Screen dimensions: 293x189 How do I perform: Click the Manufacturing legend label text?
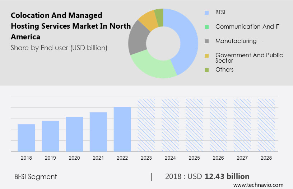[x=236, y=41]
